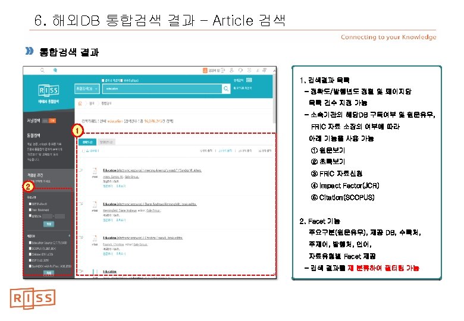Click the info circle icon in top bar
Screen dimensions: 464x321
(249, 70)
